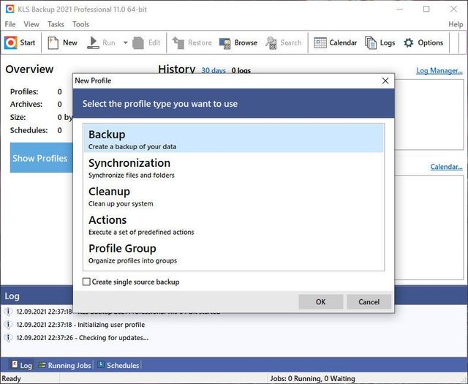Click the Jobs running status bar text
The image size is (468, 384).
(312, 379)
